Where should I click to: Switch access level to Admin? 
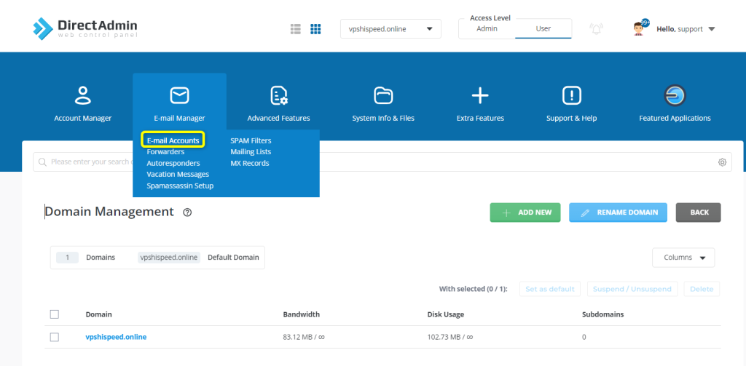click(487, 28)
